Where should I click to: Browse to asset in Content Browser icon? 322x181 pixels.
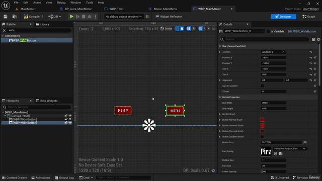coord(15,17)
